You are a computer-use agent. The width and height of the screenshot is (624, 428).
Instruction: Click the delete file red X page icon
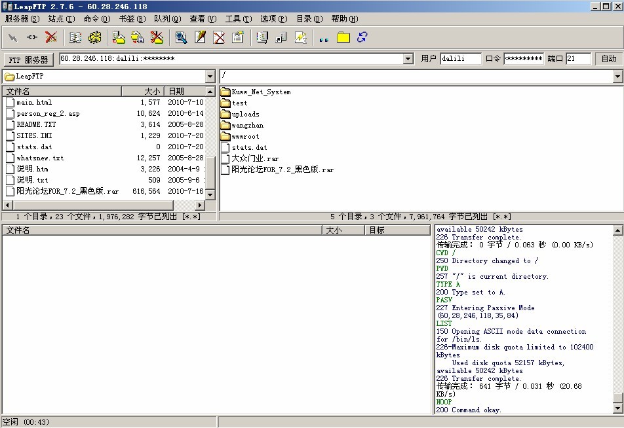point(219,37)
